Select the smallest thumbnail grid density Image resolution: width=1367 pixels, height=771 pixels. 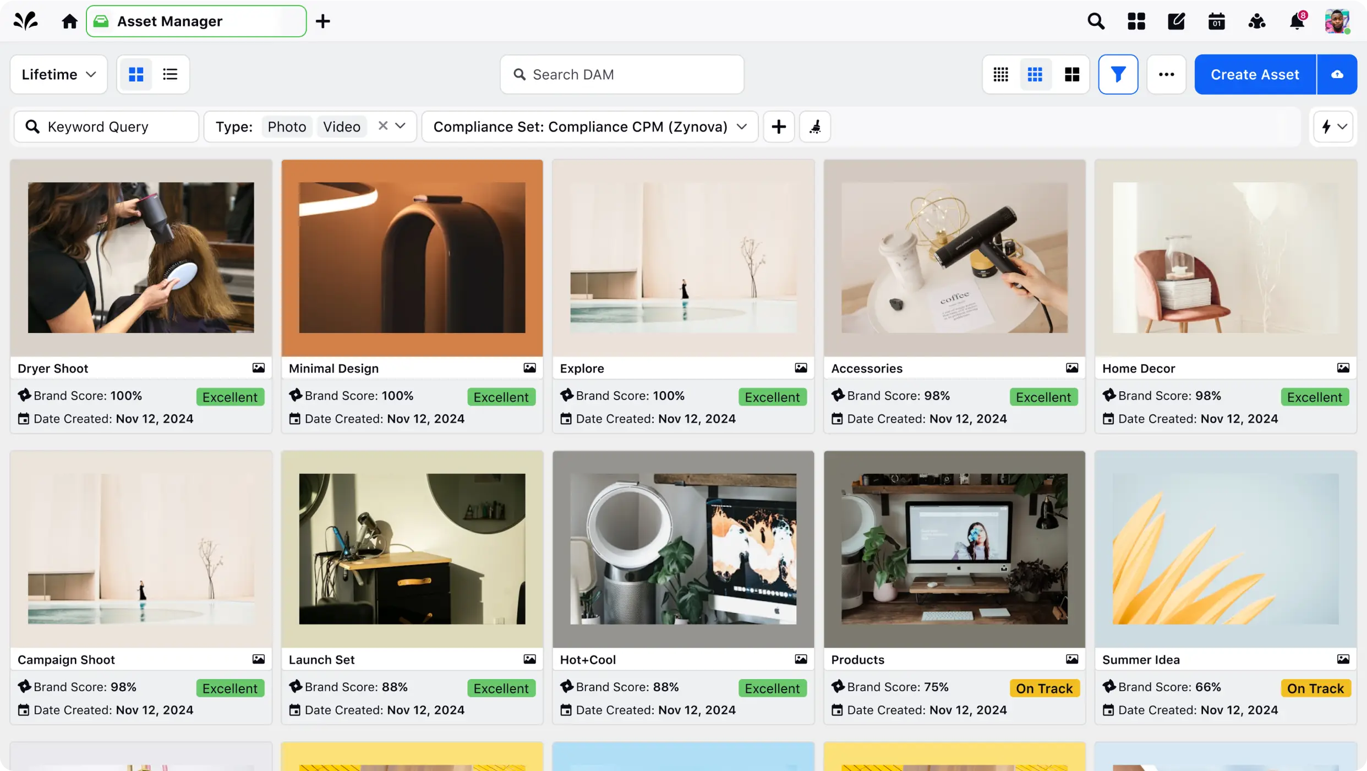[1000, 74]
